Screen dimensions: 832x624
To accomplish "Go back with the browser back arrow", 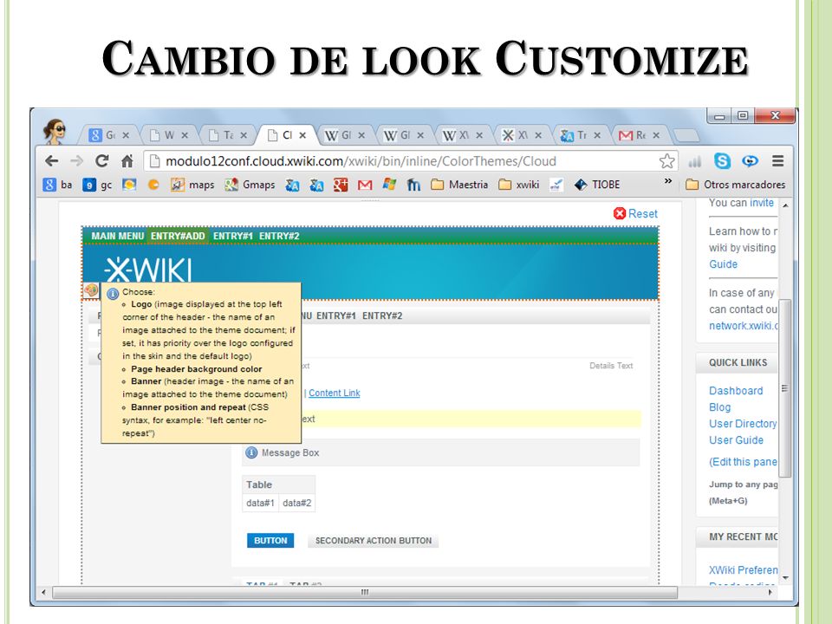I will 51,161.
